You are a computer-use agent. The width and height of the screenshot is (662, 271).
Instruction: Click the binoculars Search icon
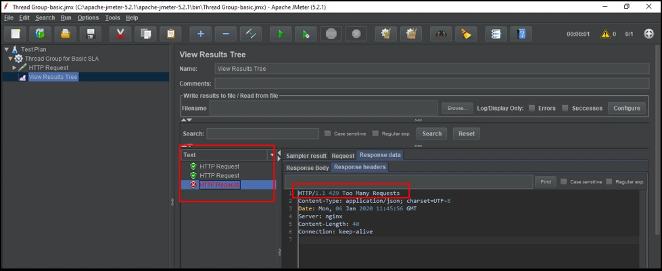coord(441,34)
